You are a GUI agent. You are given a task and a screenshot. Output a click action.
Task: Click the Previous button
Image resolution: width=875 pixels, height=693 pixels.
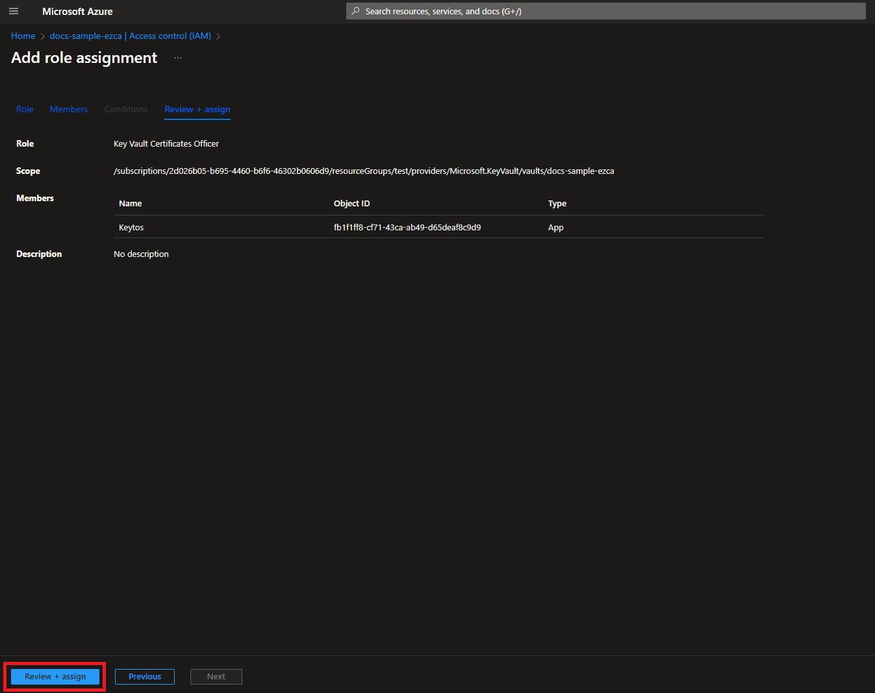pos(145,676)
